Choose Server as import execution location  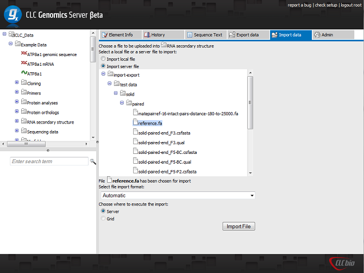point(103,211)
